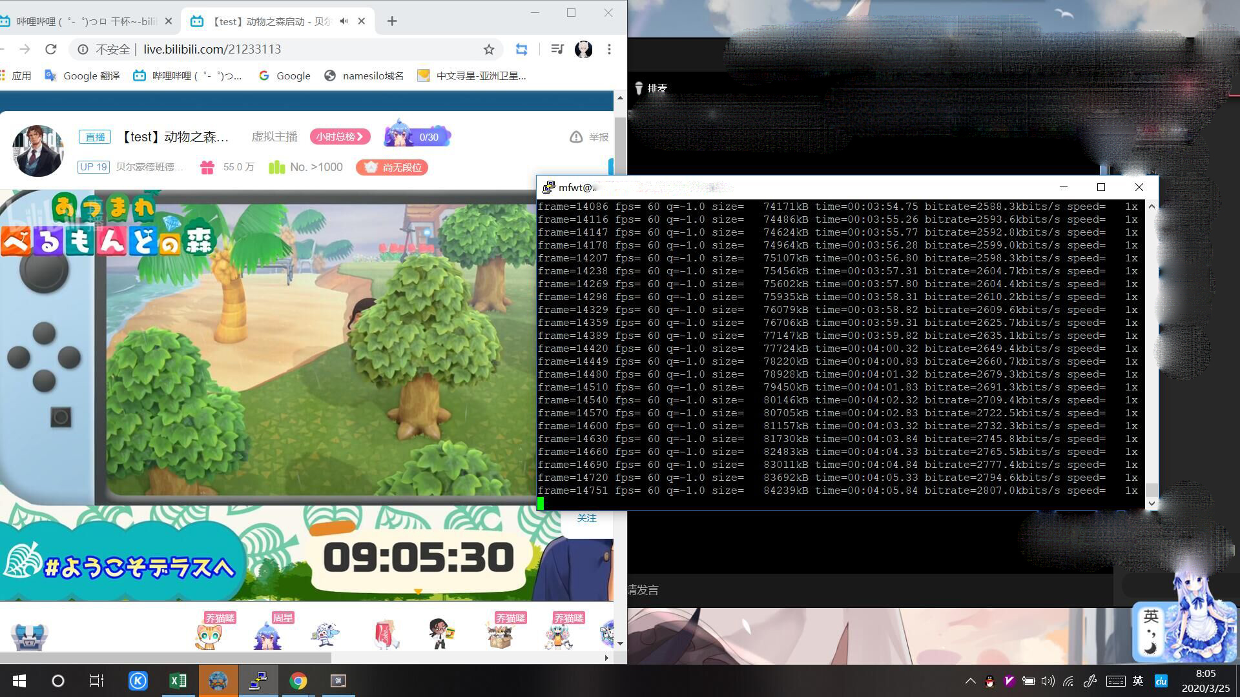Bookmark this page with the star icon
This screenshot has width=1240, height=697.
click(x=489, y=50)
